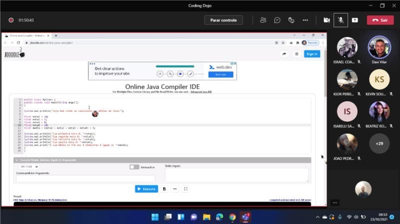Open more actions ellipsis in Teams toolbar
The height and width of the screenshot is (224, 400).
(x=305, y=20)
